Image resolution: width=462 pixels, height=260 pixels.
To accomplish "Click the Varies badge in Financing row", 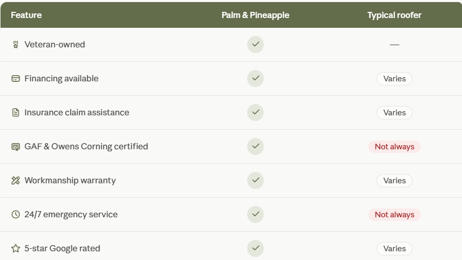I will tap(394, 79).
